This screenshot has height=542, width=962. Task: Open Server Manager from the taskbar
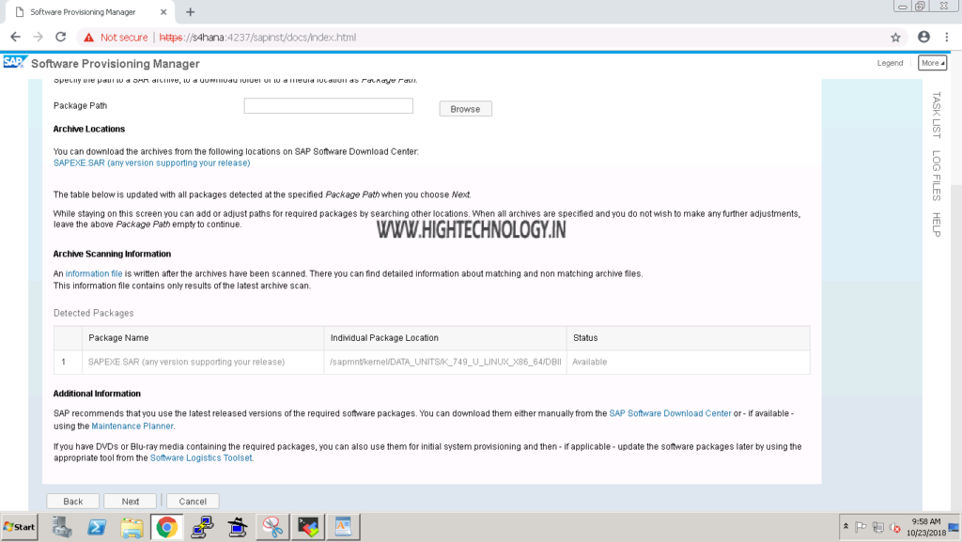(61, 527)
